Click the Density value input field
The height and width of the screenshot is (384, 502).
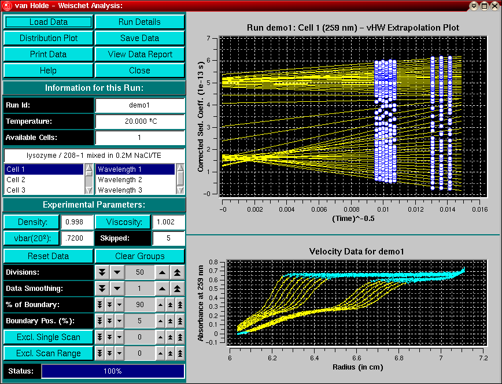[76, 222]
